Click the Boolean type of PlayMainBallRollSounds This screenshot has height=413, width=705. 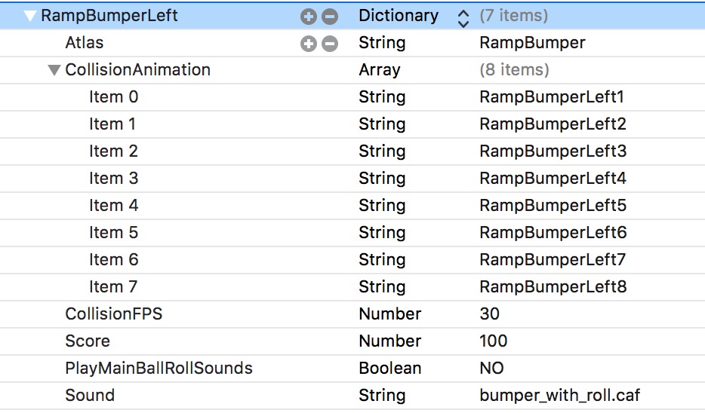[x=389, y=369]
